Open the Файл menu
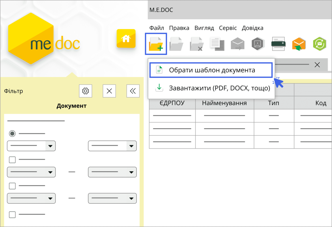332x227 pixels. [x=157, y=28]
